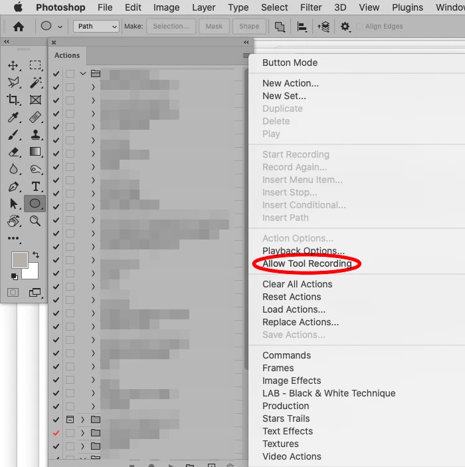Set the foreground color swatch
The width and height of the screenshot is (465, 467).
click(20, 260)
